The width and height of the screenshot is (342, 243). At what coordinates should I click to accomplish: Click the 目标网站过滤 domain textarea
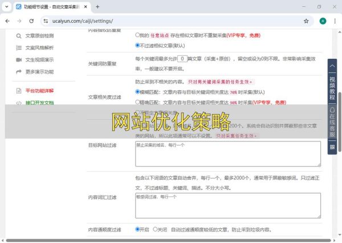228,153
